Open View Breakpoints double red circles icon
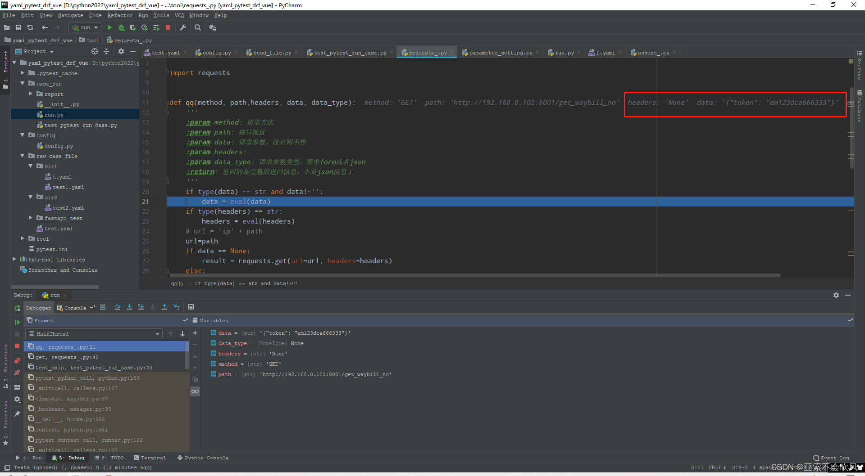The image size is (865, 476). tap(17, 361)
